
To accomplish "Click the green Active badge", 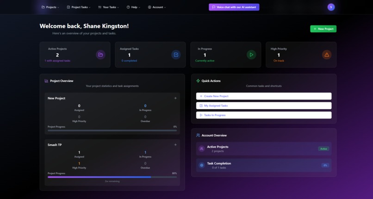I will click(x=323, y=149).
